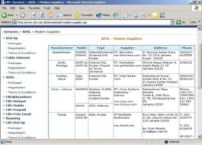Expand the address bar dropdown
The image size is (202, 145).
tap(172, 22)
